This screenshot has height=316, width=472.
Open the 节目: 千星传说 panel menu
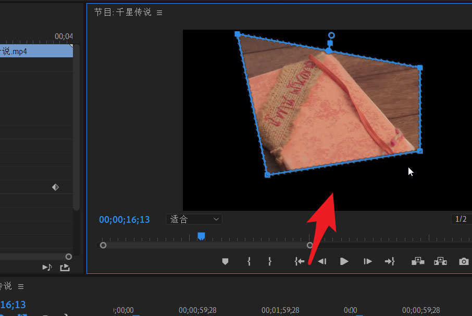(159, 12)
